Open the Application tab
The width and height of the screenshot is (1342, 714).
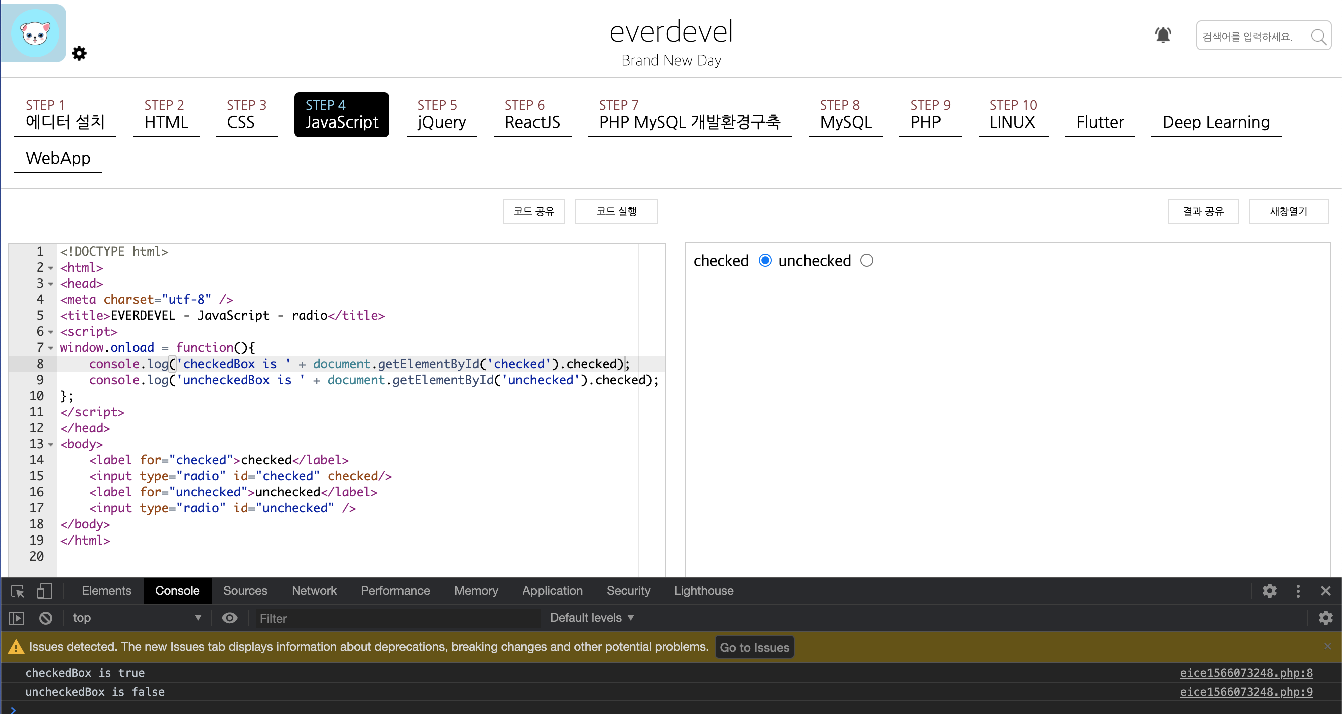[x=552, y=591]
